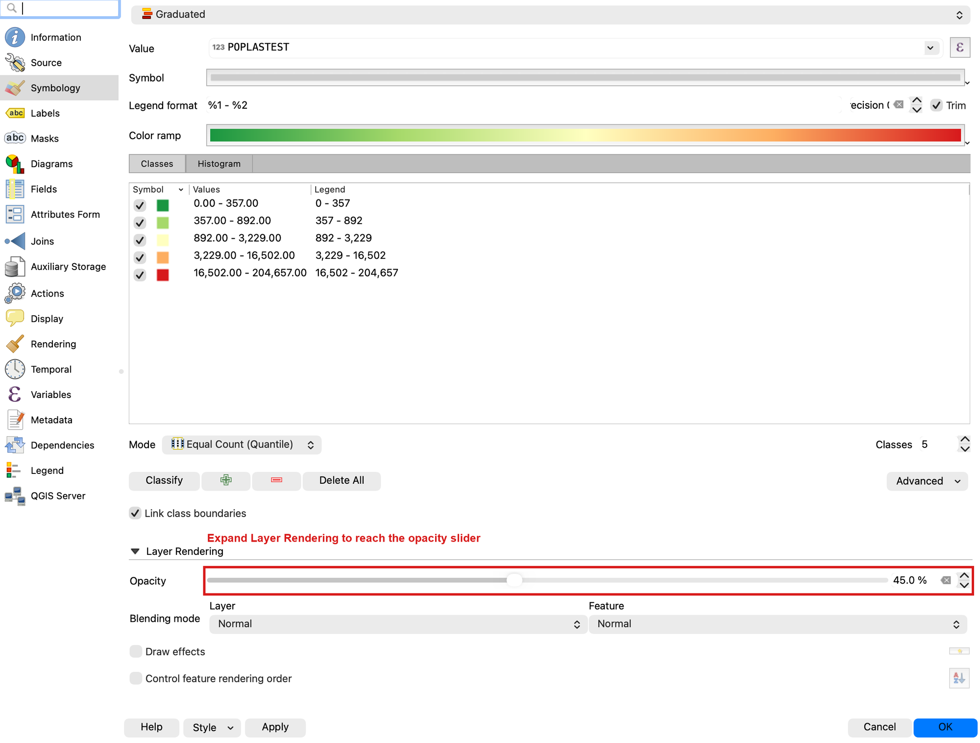Open the Source settings icon
980x743 pixels.
[15, 63]
